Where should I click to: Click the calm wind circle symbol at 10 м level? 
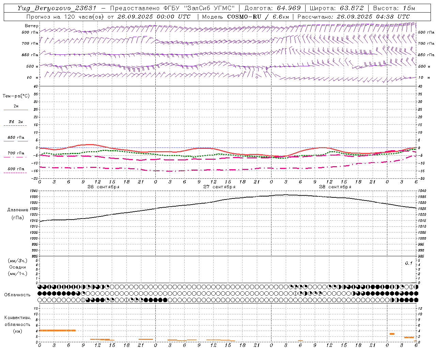[257, 77]
